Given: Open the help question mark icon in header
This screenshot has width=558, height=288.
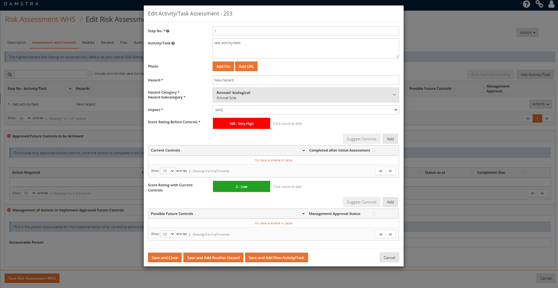Looking at the screenshot, I should click(x=526, y=4).
